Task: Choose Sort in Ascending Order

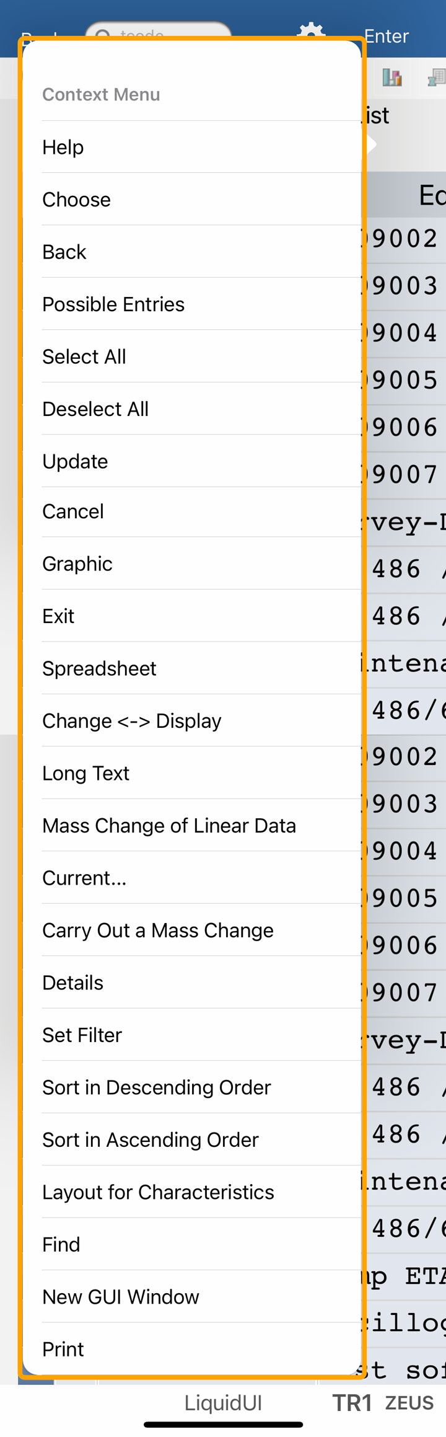Action: point(151,1140)
